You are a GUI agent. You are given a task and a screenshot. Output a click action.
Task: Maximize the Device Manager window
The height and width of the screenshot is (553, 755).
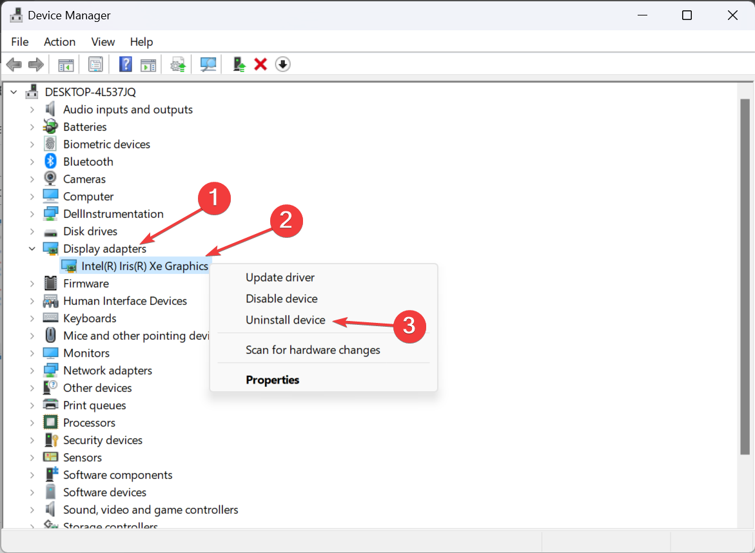coord(687,15)
